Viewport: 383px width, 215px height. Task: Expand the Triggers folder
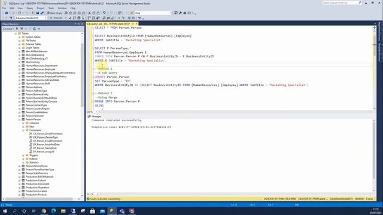[x=23, y=155]
